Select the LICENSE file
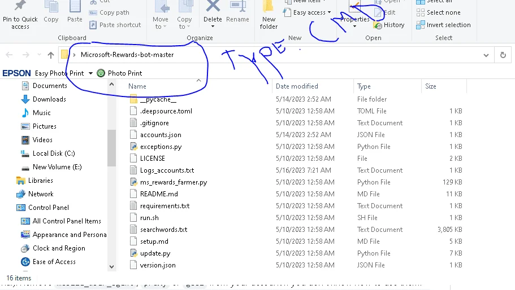The height and width of the screenshot is (290, 515). [x=153, y=159]
